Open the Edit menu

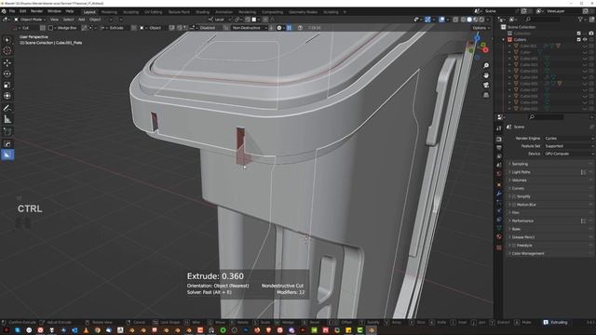pos(22,11)
